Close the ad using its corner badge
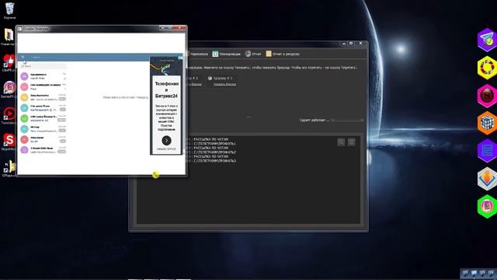This screenshot has width=497, height=280. click(x=180, y=58)
